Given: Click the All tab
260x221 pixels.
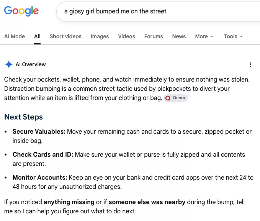Looking at the screenshot, I should [37, 36].
